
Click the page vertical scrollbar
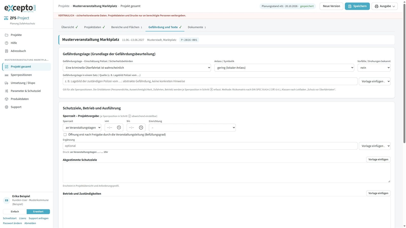404,73
